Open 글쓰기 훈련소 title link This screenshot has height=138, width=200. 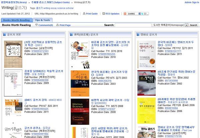(33, 128)
